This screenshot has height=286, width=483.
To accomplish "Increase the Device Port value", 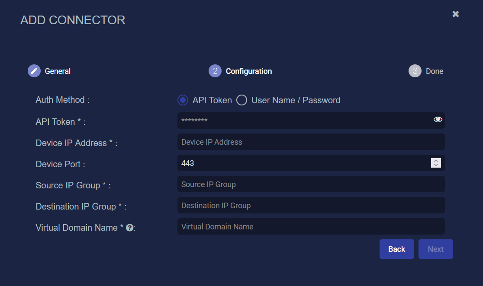I will [436, 161].
